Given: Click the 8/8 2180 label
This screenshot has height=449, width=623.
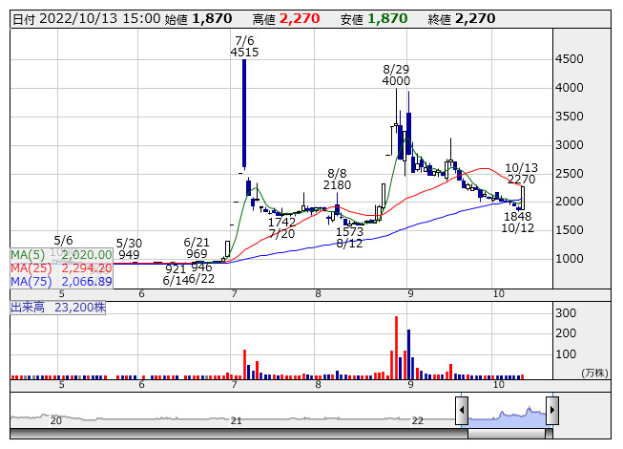Looking at the screenshot, I should tap(337, 180).
